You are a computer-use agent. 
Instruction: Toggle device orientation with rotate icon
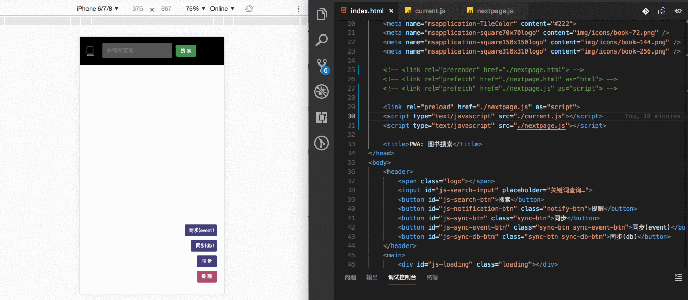click(249, 9)
